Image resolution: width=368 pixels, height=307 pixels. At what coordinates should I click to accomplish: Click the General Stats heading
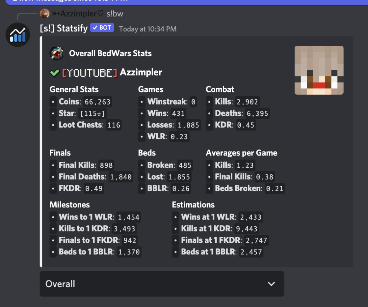(74, 89)
